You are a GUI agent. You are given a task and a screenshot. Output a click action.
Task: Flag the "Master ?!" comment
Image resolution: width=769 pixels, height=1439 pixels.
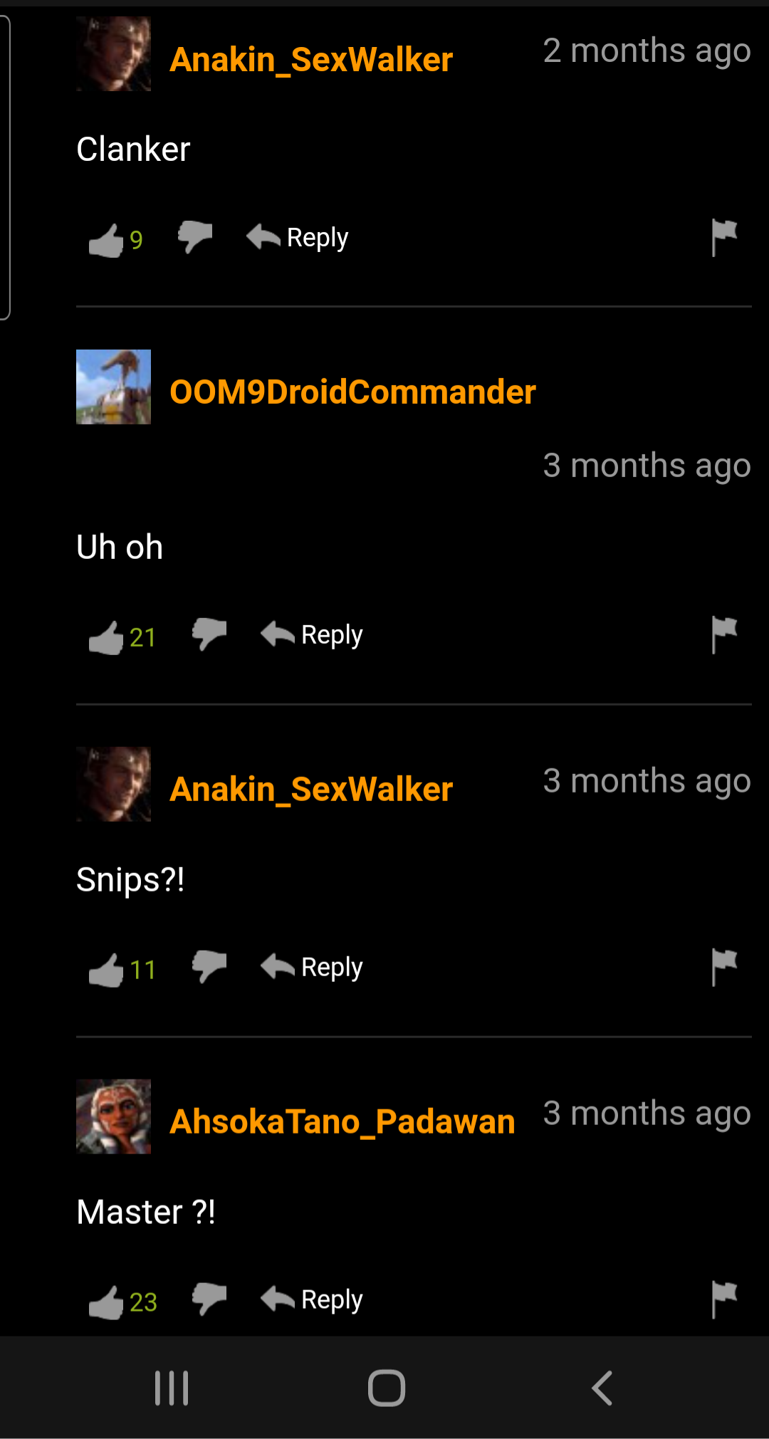click(x=724, y=1299)
